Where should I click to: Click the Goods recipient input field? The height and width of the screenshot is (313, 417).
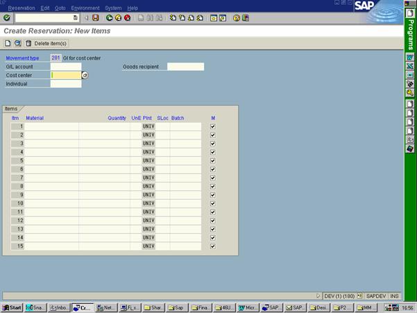[186, 67]
